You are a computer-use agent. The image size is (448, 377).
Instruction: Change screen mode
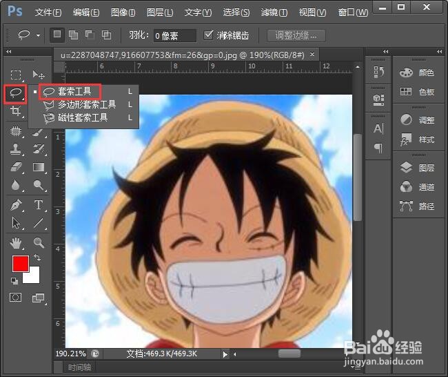(x=38, y=298)
